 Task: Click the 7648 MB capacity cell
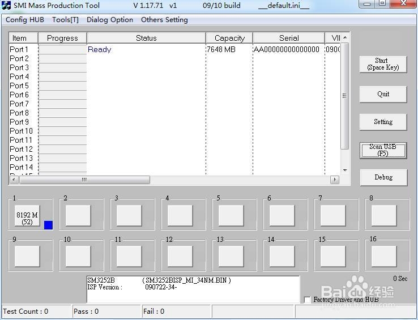click(221, 50)
